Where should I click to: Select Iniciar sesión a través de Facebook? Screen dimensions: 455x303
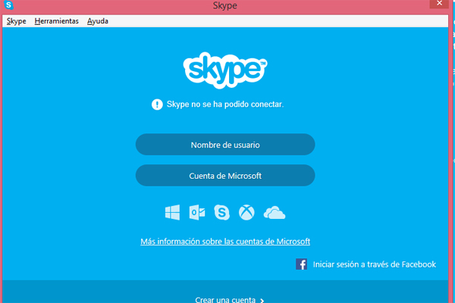(375, 264)
